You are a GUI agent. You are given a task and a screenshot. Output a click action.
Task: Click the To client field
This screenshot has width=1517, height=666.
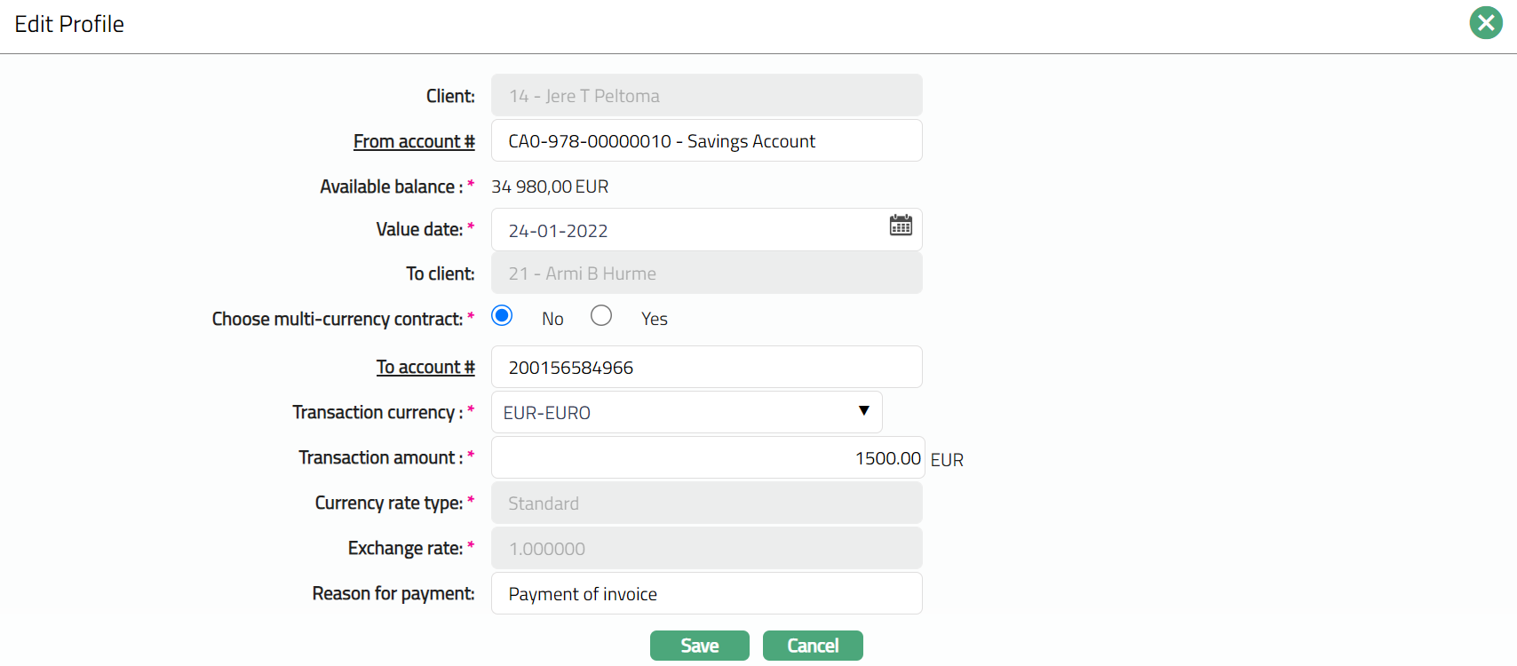(x=706, y=274)
